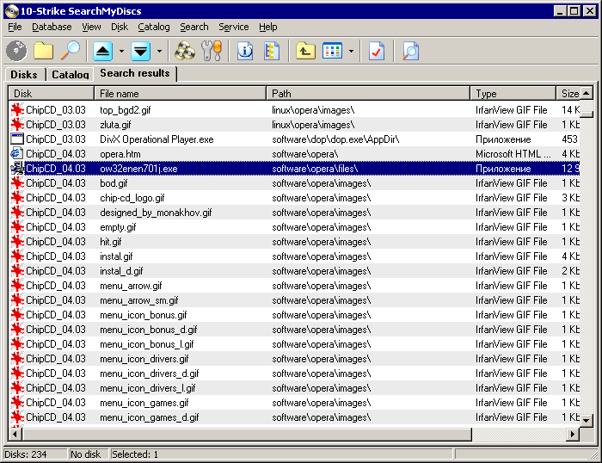
Task: Click the magnifying glass search icon
Action: coord(71,51)
